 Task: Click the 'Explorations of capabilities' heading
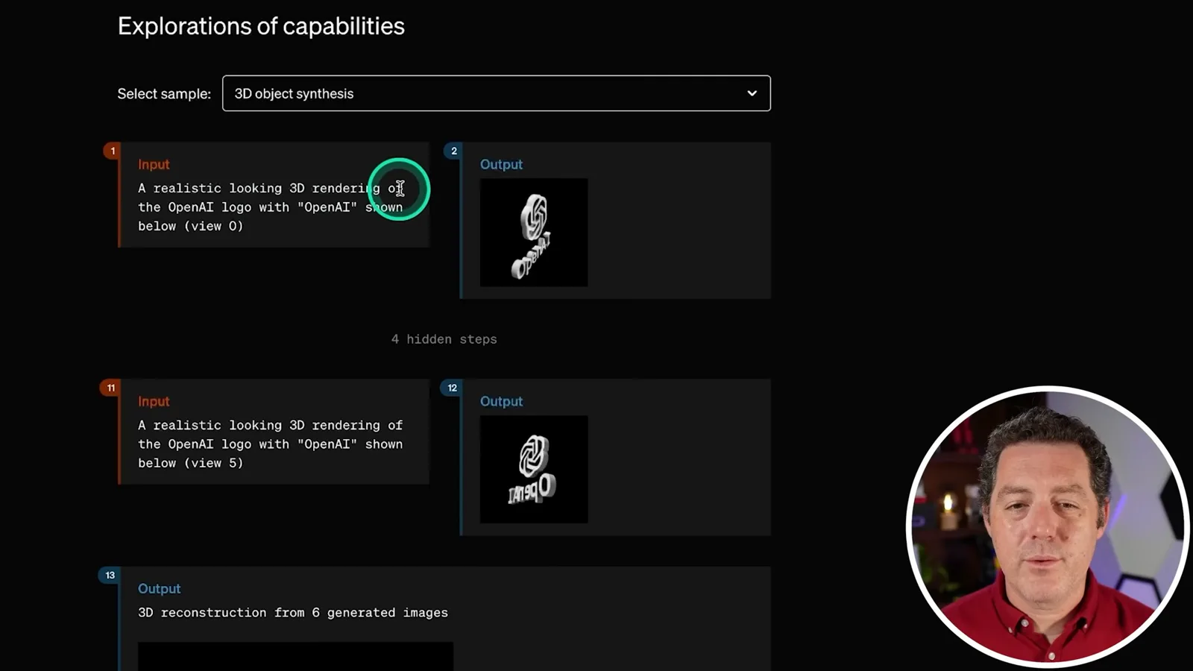261,26
